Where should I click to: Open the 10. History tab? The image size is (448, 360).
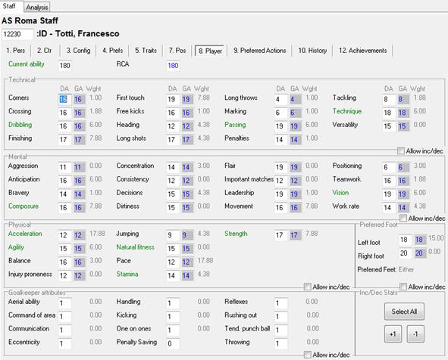click(312, 51)
